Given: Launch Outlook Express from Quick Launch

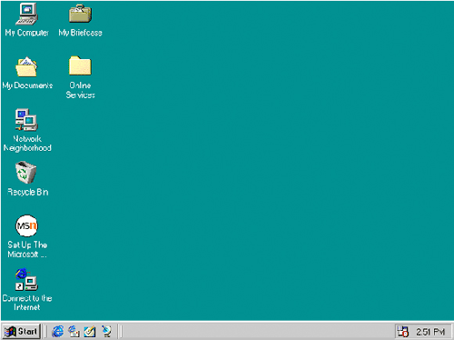Looking at the screenshot, I should point(74,331).
